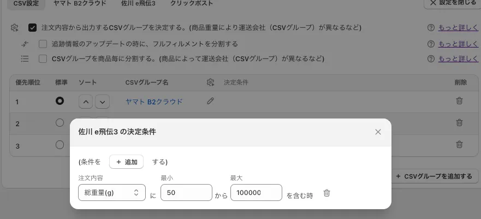Image resolution: width=481 pixels, height=219 pixels.
Task: Click help icon next to first もっと詳しく
Action: tap(431, 27)
